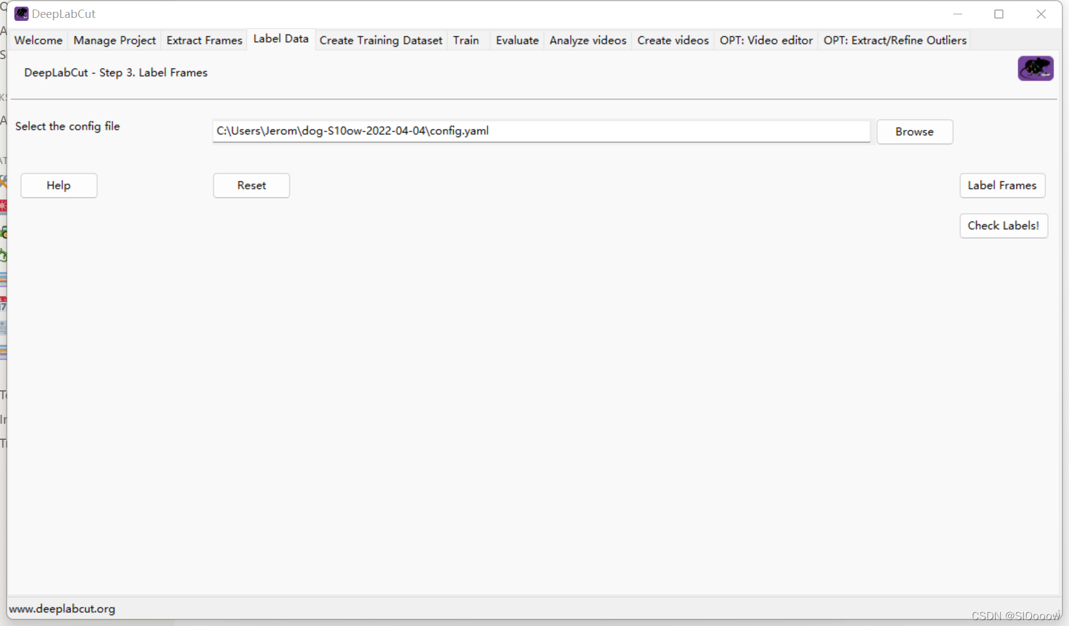Open the Welcome tab
This screenshot has height=626, width=1069.
click(x=38, y=40)
